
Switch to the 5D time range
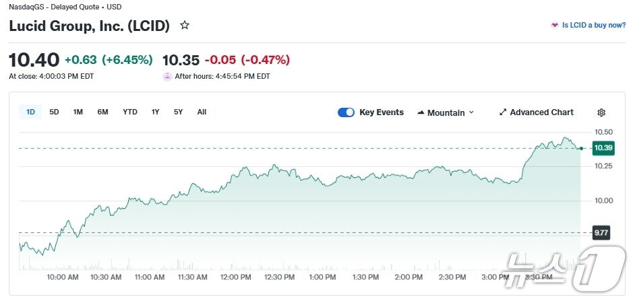coord(55,112)
